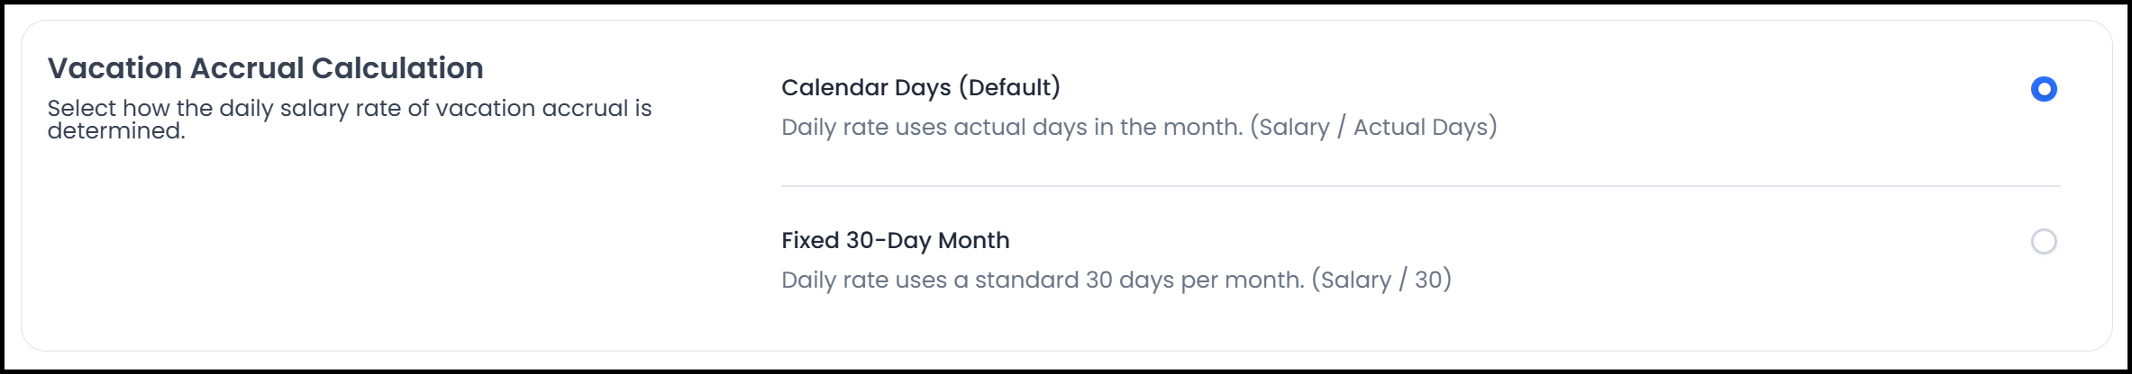This screenshot has width=2132, height=374.
Task: Click the word 'determined.' in the section description
Action: pyautogui.click(x=116, y=131)
